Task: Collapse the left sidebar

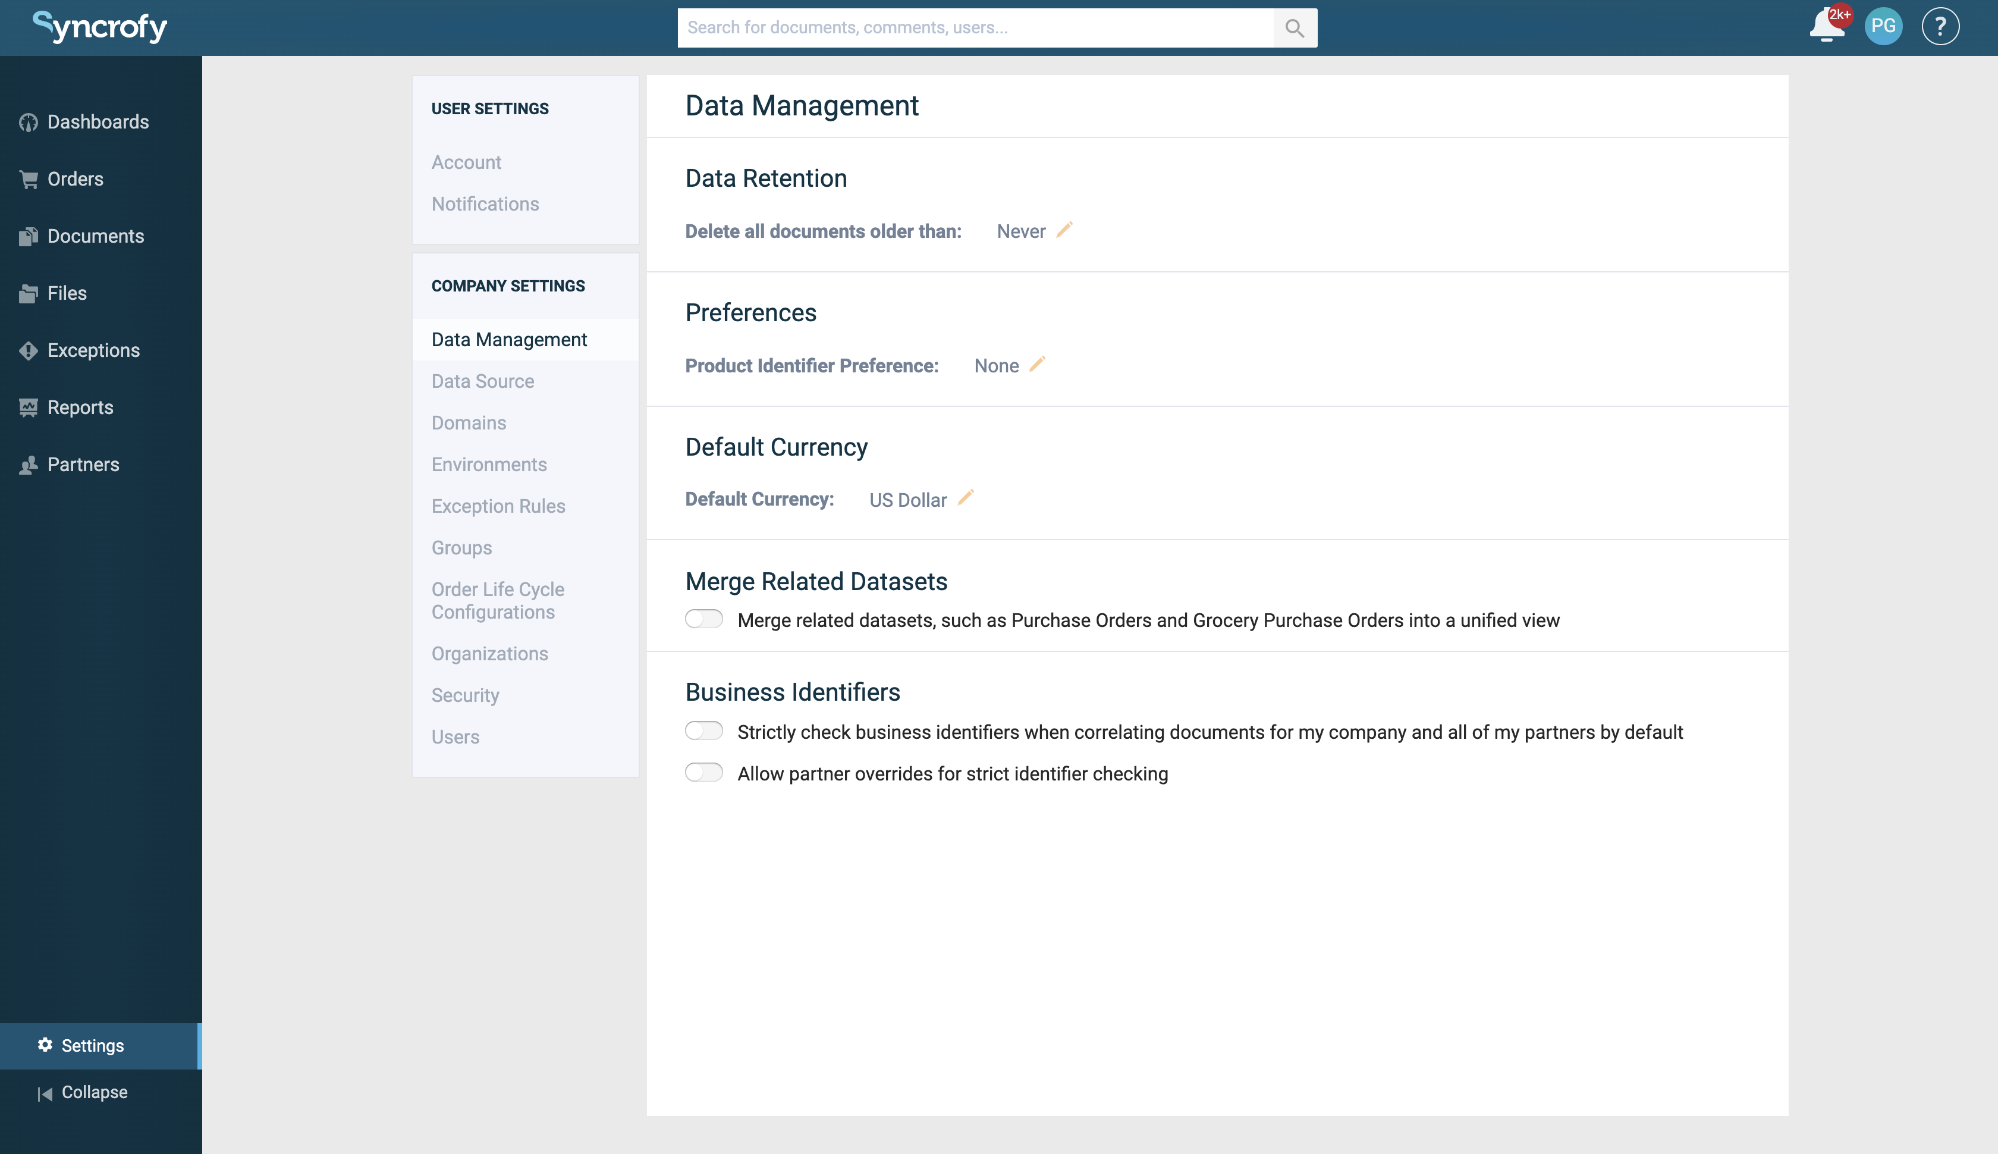Action: (83, 1092)
